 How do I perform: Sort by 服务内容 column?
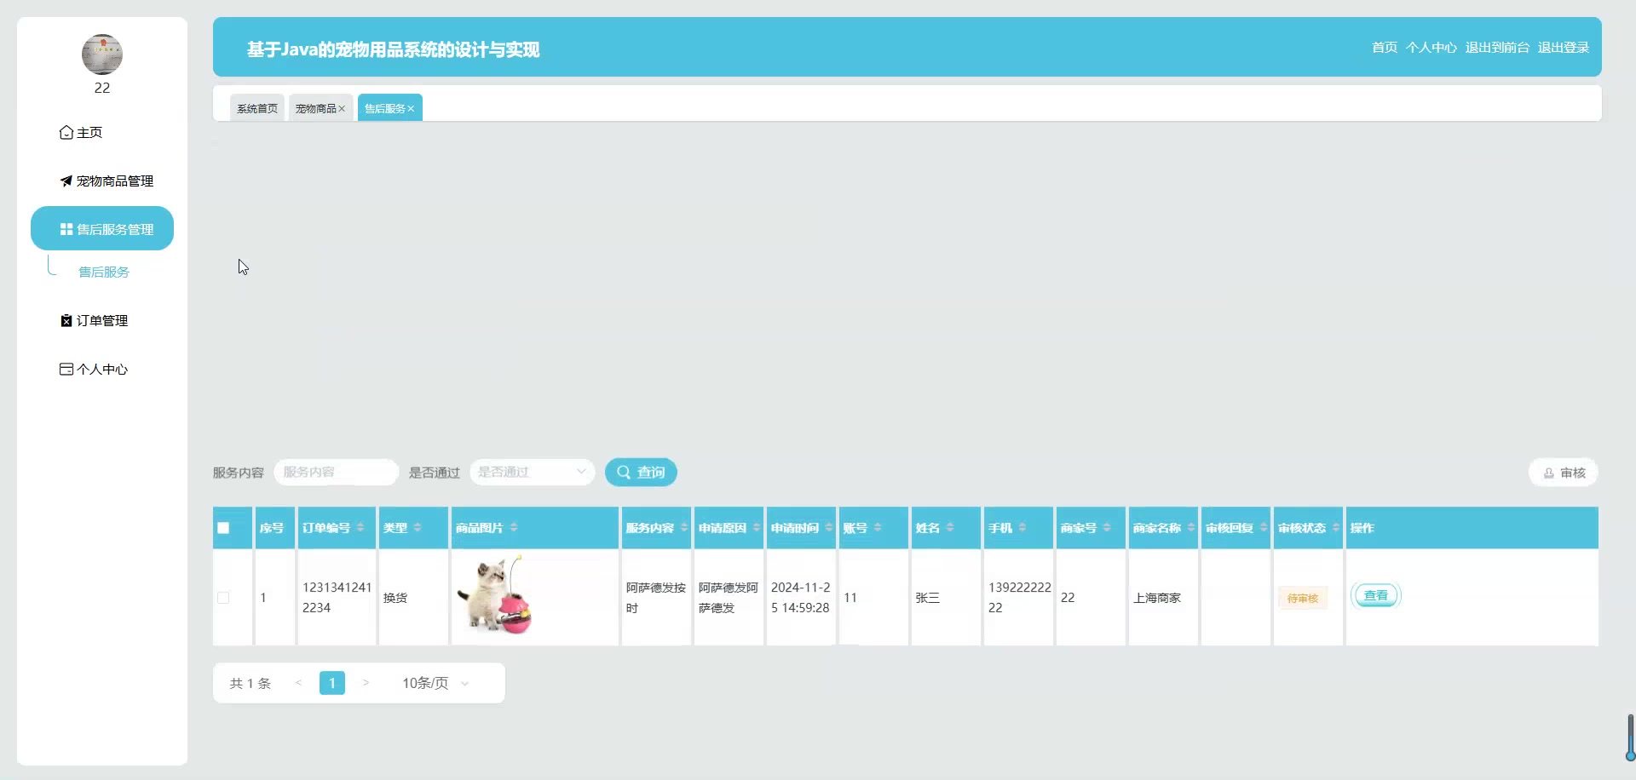click(x=684, y=528)
